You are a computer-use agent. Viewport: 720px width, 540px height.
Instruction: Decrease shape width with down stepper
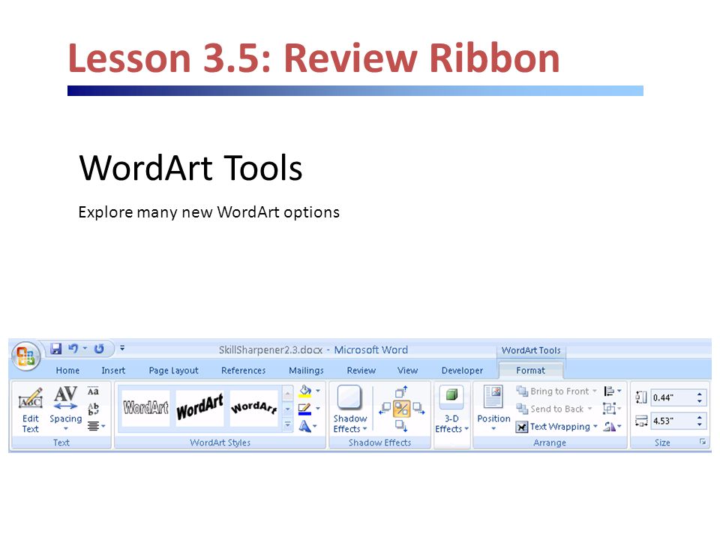point(699,424)
